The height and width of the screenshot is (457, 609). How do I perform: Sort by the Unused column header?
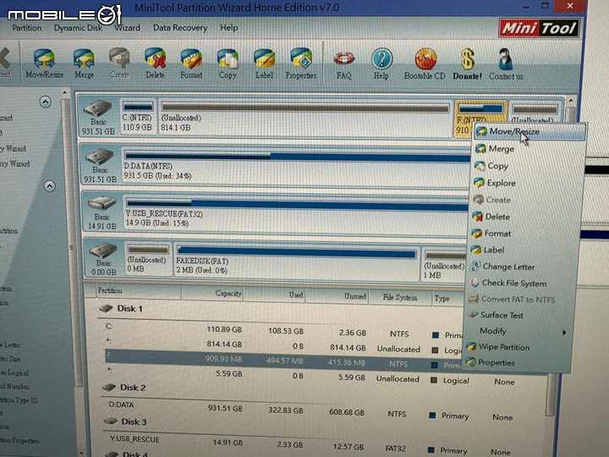tap(337, 296)
